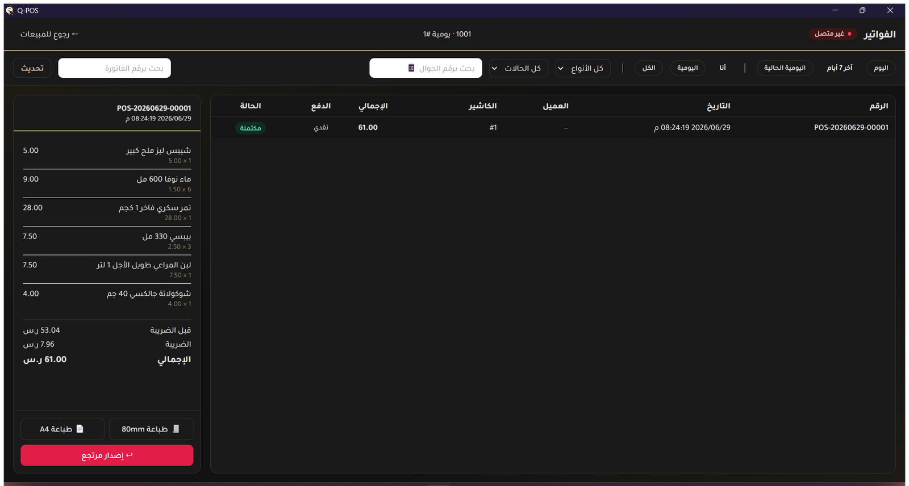Click the #1 cashier cell
This screenshot has height=486, width=909.
[493, 128]
